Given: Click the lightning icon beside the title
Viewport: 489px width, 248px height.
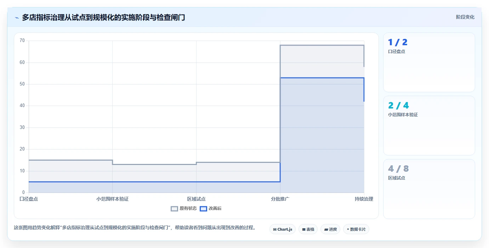Looking at the screenshot, I should [x=17, y=18].
